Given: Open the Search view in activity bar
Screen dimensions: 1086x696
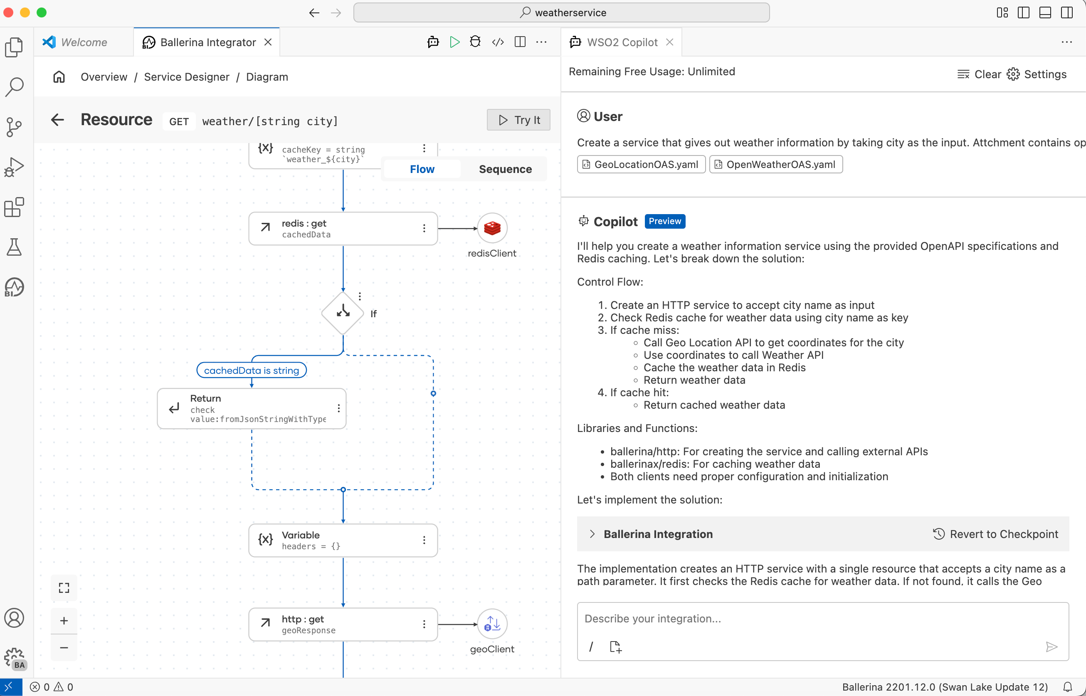Looking at the screenshot, I should [x=14, y=87].
